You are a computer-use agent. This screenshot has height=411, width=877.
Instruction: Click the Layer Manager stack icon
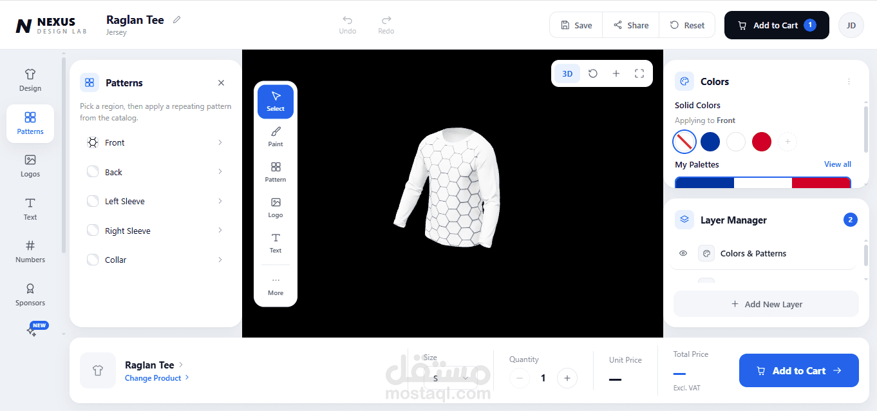click(x=684, y=220)
